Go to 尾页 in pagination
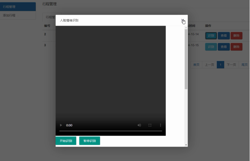Viewport: 250px width, 161px height. click(244, 65)
